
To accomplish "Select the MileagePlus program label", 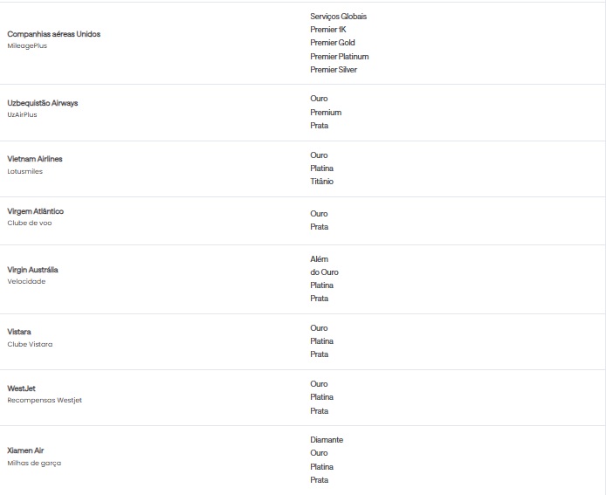I will click(27, 45).
